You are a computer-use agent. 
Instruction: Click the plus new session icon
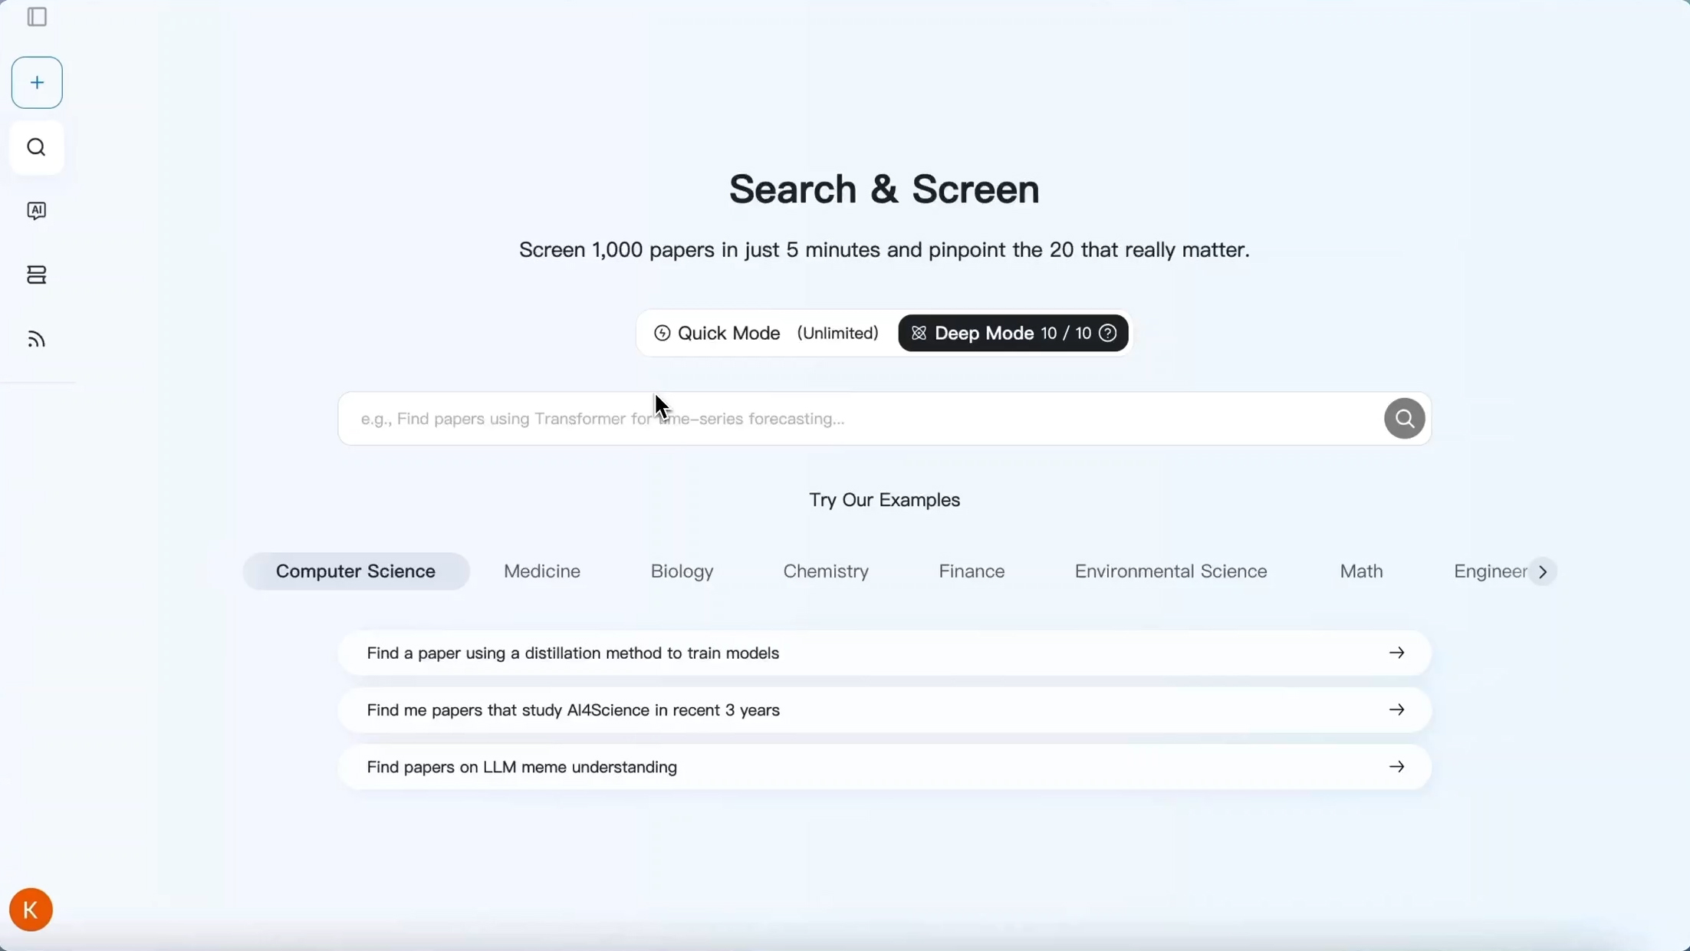[x=37, y=83]
